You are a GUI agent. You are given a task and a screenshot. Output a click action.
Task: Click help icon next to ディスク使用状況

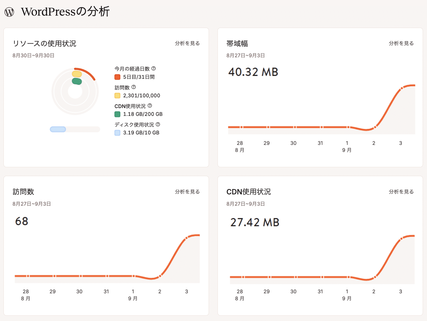pyautogui.click(x=158, y=124)
